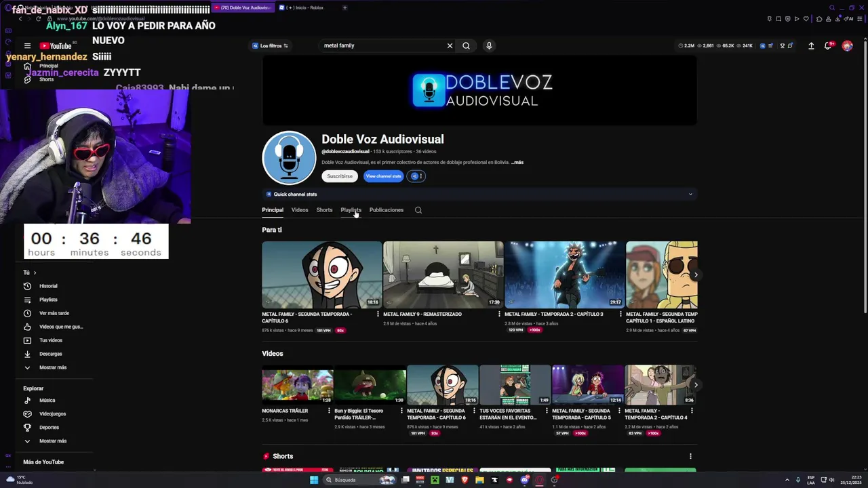868x488 pixels.
Task: Open the Windows Start button
Action: [x=314, y=480]
